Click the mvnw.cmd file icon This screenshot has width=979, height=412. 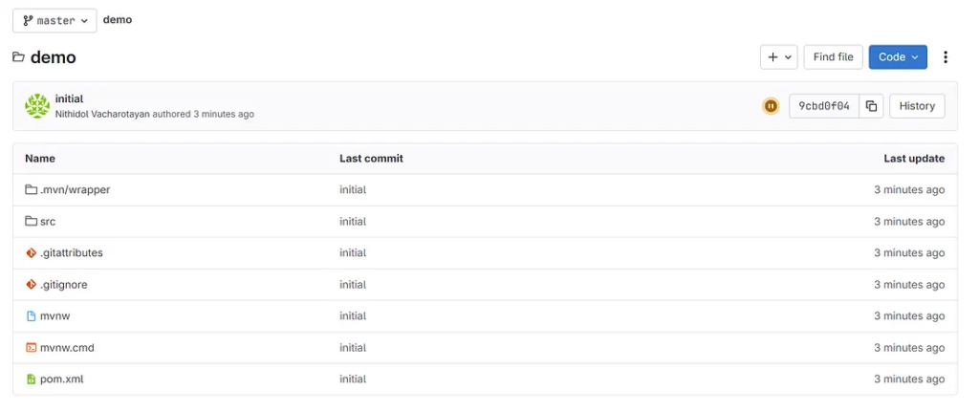click(x=32, y=348)
